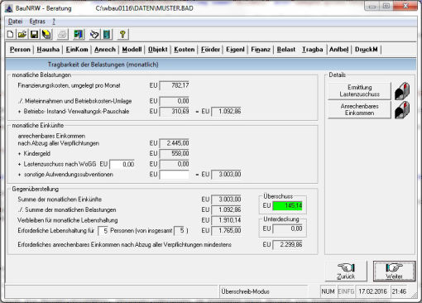The image size is (422, 303).
Task: Switch to the EinKom tab
Action: click(77, 50)
